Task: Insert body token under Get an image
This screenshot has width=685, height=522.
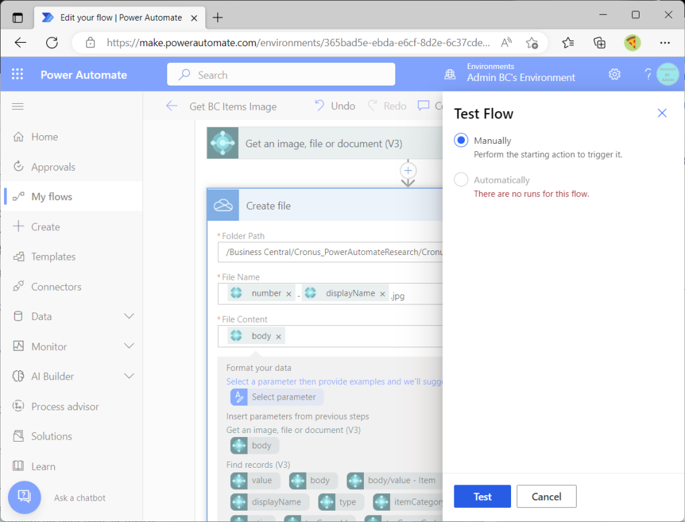Action: click(255, 446)
